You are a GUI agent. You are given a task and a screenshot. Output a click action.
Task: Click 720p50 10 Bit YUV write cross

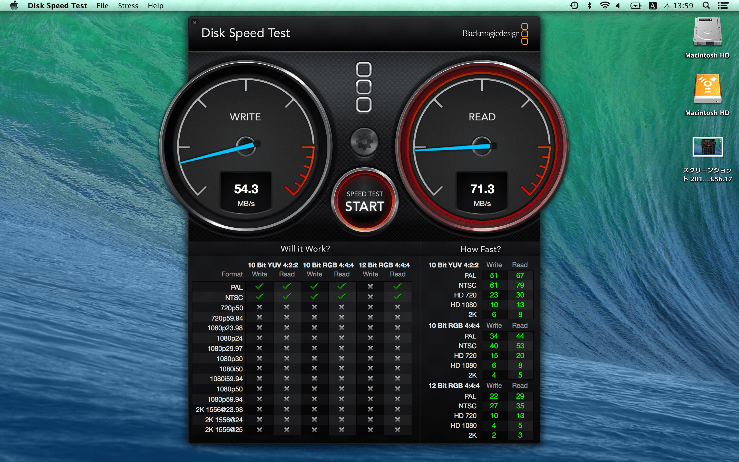(259, 307)
